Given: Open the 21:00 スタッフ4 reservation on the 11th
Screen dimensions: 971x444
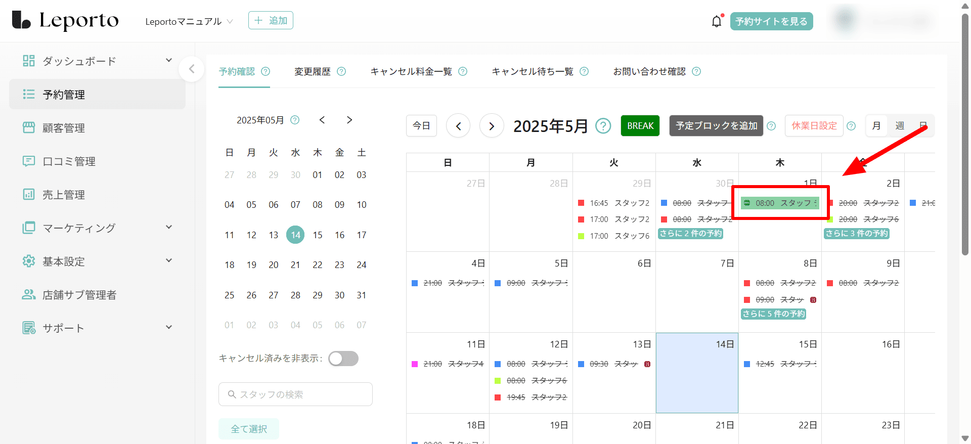Looking at the screenshot, I should pos(448,364).
